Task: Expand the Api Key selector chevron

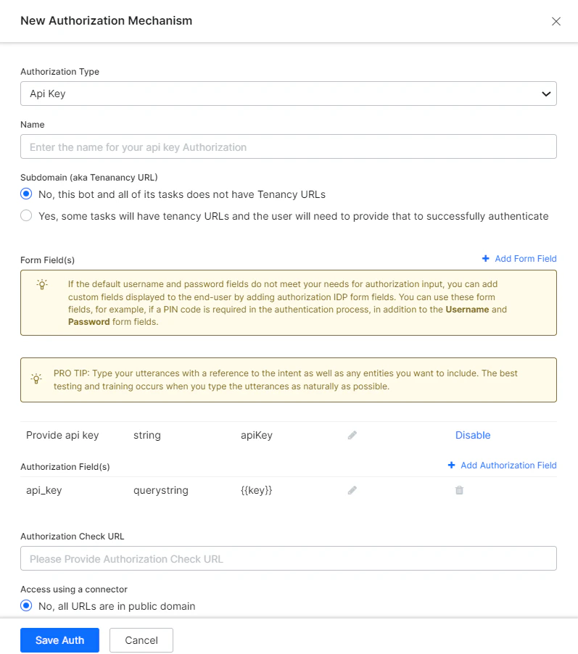Action: (546, 94)
